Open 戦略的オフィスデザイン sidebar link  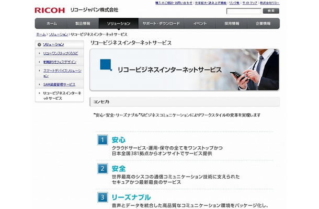pyautogui.click(x=60, y=62)
